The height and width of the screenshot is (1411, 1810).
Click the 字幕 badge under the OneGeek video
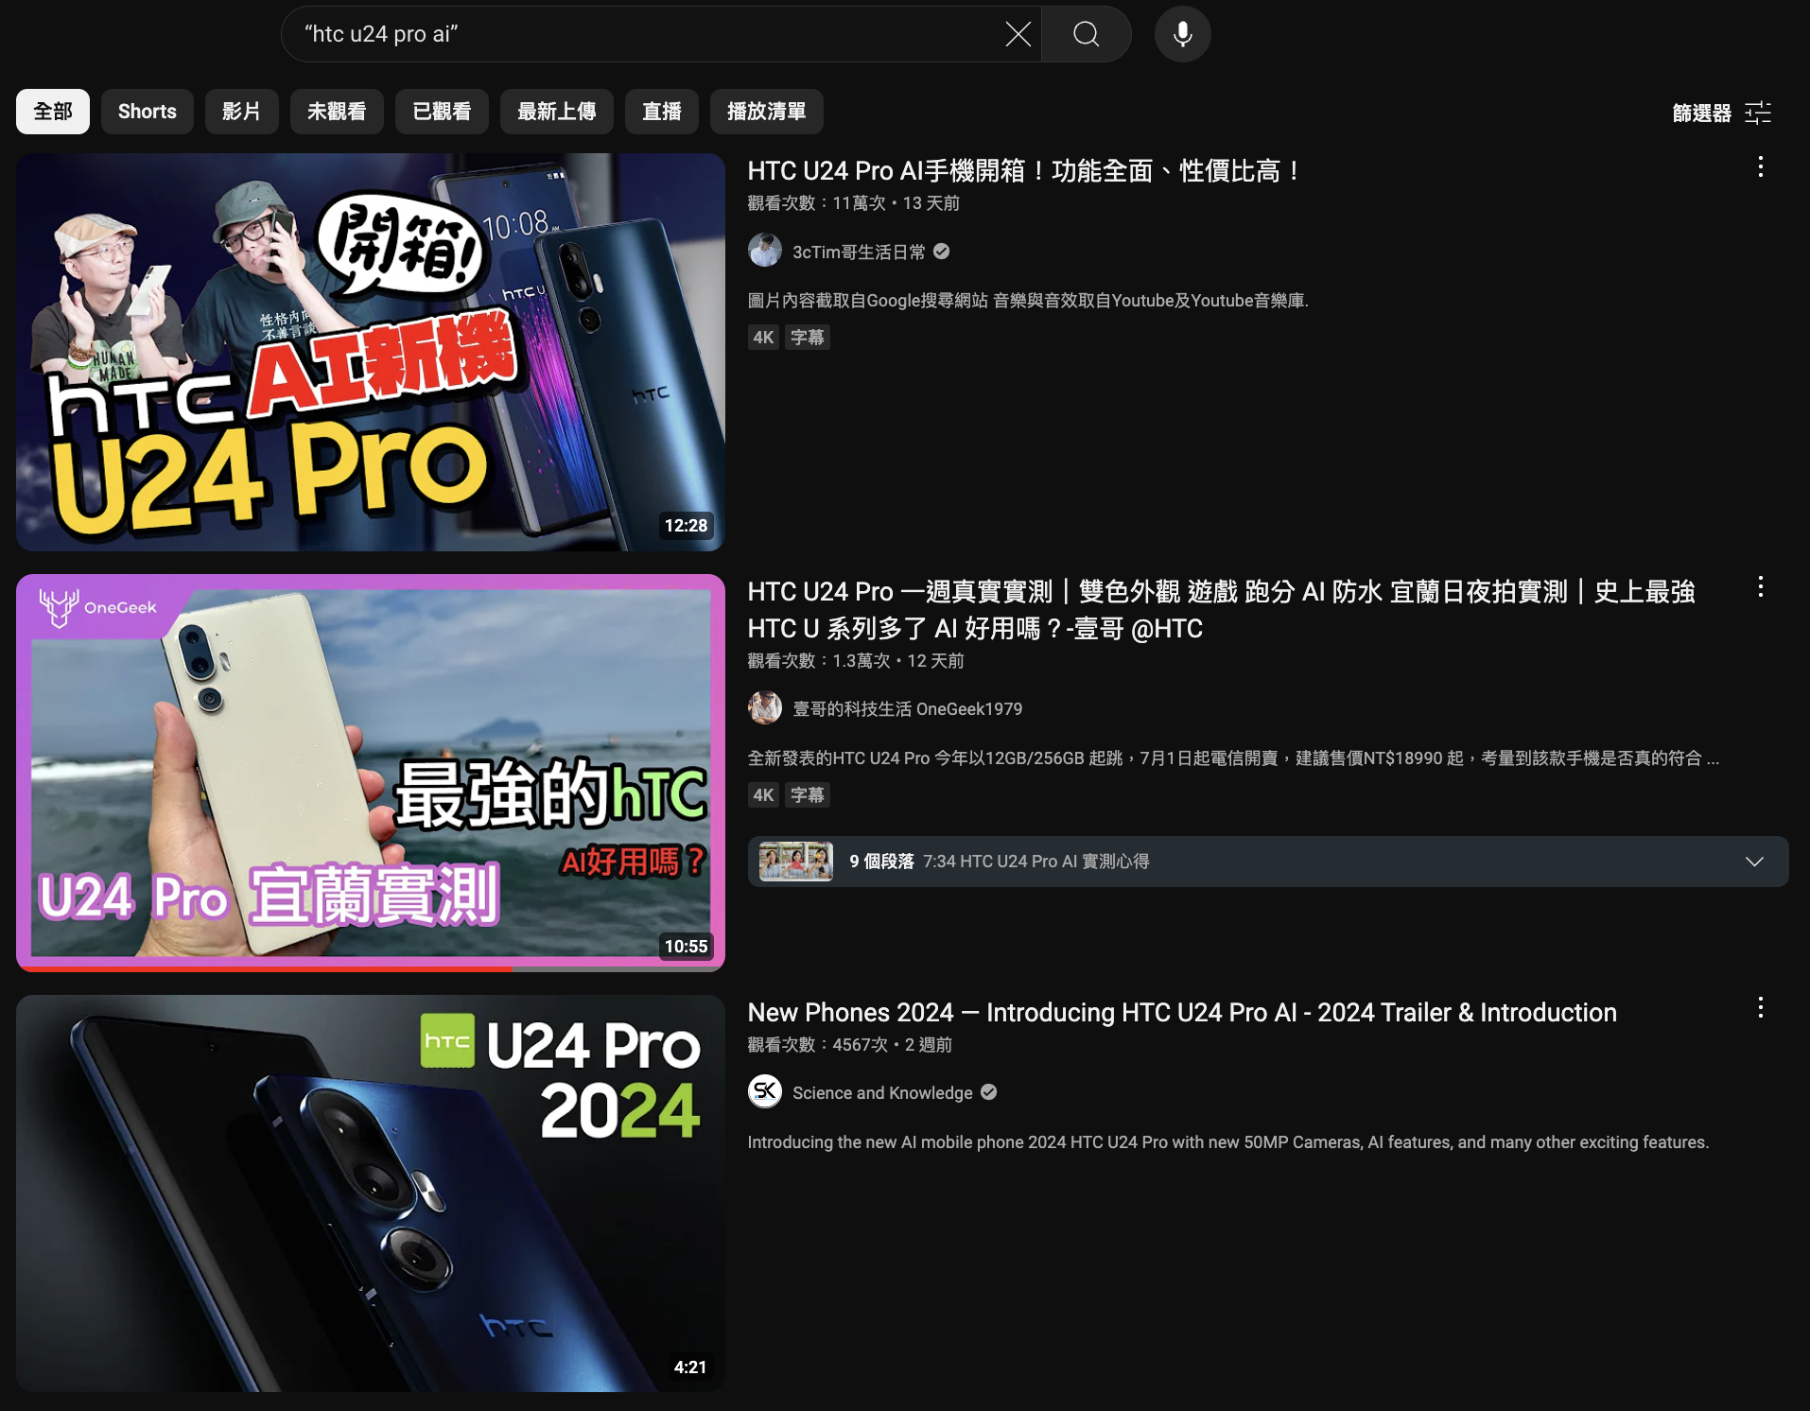coord(807,795)
